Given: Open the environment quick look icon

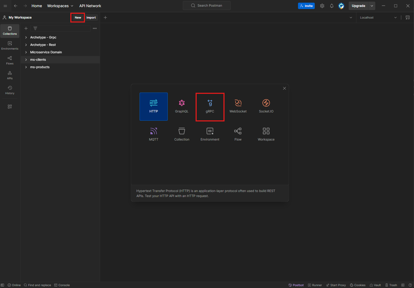Looking at the screenshot, I should (408, 18).
